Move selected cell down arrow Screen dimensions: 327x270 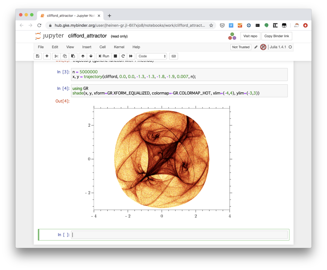pos(91,56)
